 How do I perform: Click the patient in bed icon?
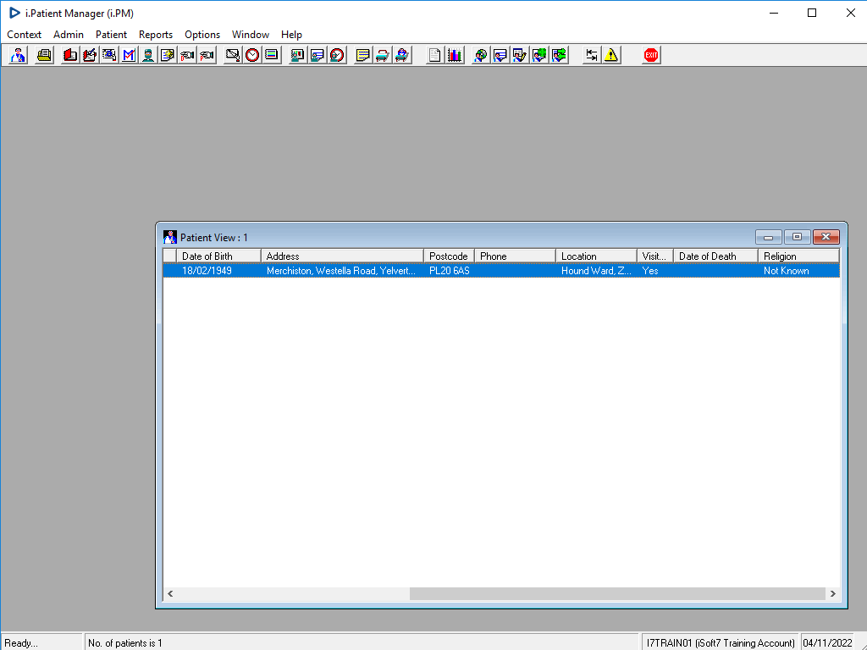402,55
